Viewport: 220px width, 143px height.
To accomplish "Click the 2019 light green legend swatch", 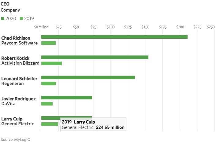I will click(21, 19).
